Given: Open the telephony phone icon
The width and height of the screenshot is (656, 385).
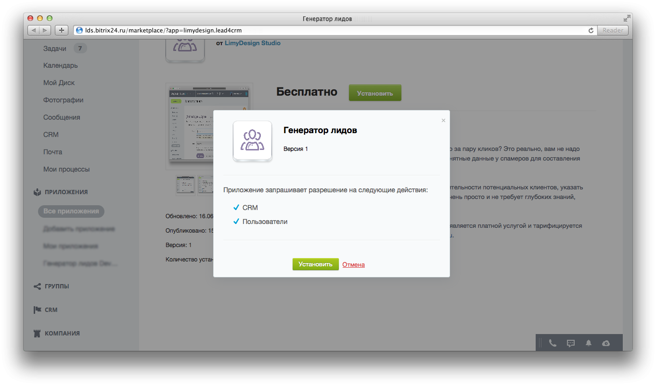Looking at the screenshot, I should [552, 343].
